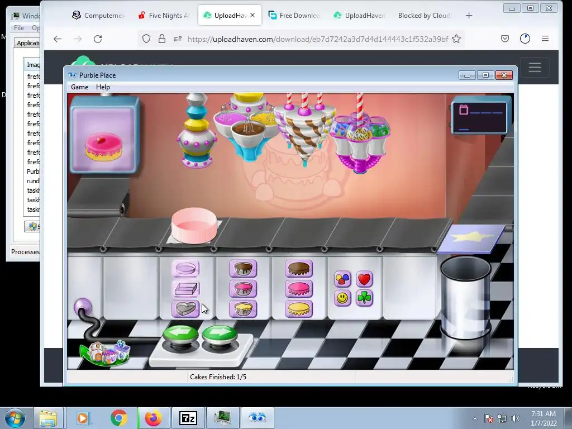
Task: Add the smiley face topping
Action: tap(342, 298)
